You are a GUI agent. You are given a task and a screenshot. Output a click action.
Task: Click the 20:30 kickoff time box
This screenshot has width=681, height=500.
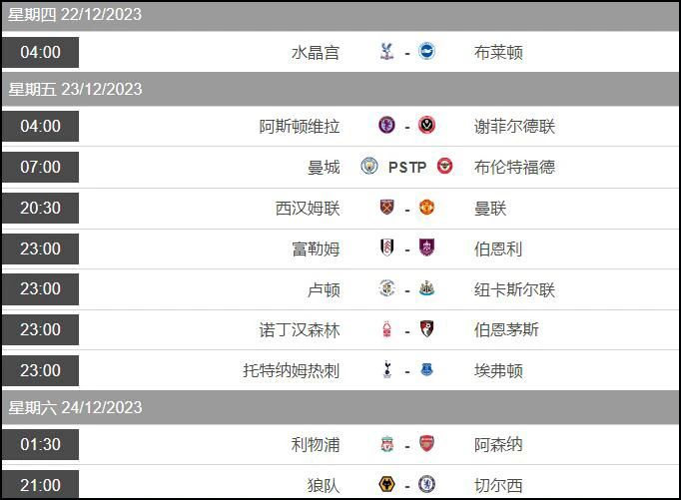point(40,208)
